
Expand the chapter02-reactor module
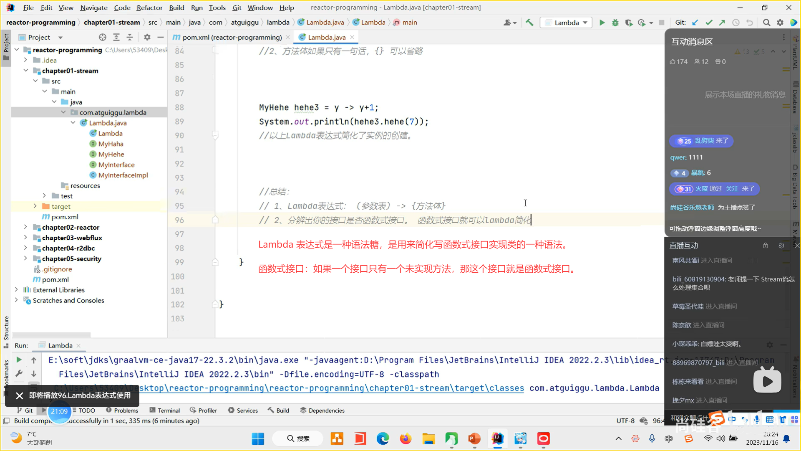tap(25, 227)
